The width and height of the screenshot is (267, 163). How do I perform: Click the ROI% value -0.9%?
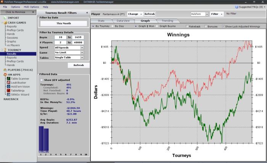click(x=70, y=99)
